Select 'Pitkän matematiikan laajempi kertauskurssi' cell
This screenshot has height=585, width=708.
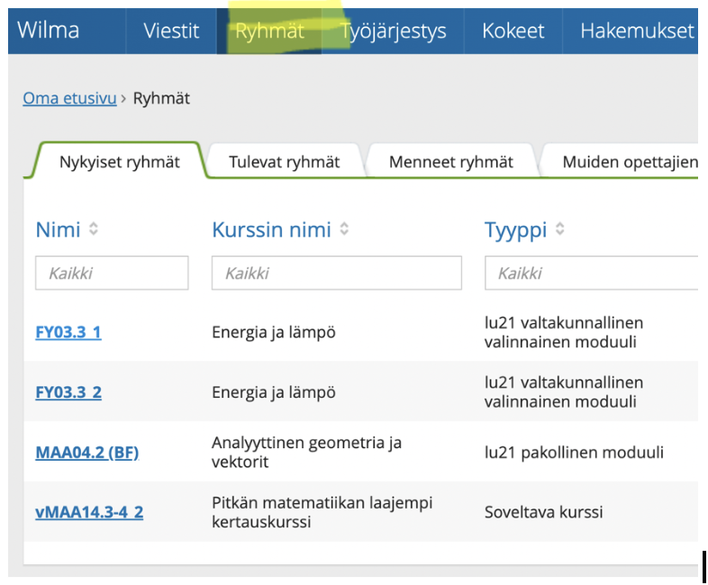tap(322, 512)
